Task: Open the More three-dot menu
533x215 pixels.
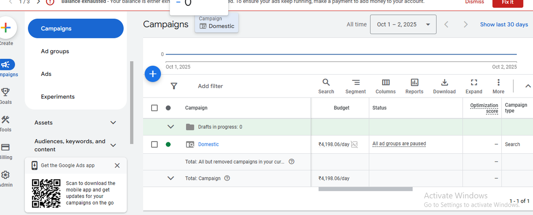Action: tap(498, 82)
